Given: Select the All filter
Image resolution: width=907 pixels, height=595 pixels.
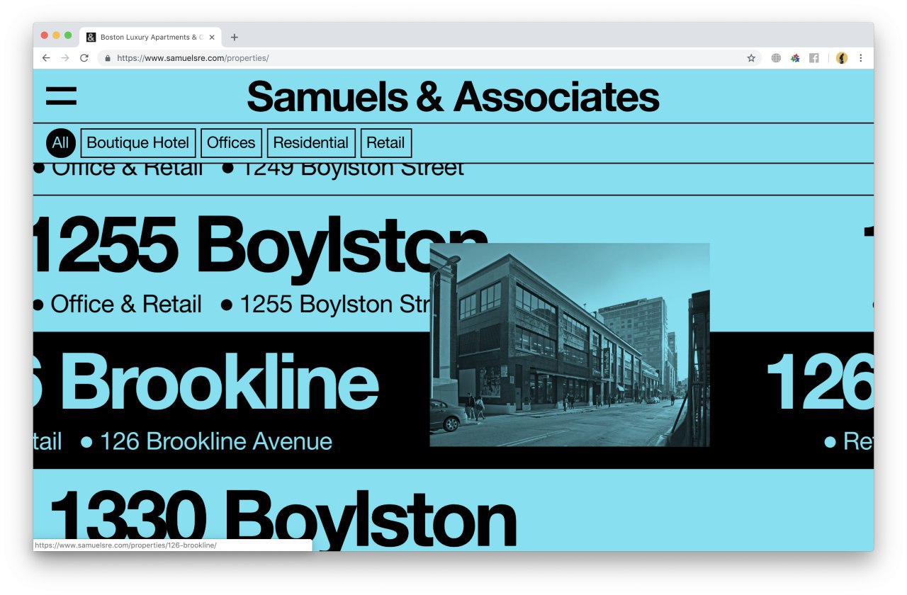Looking at the screenshot, I should click(61, 143).
